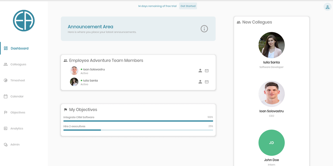This screenshot has height=166, width=333.
Task: Send email to Iulia Santa via envelope icon
Action: tap(207, 82)
